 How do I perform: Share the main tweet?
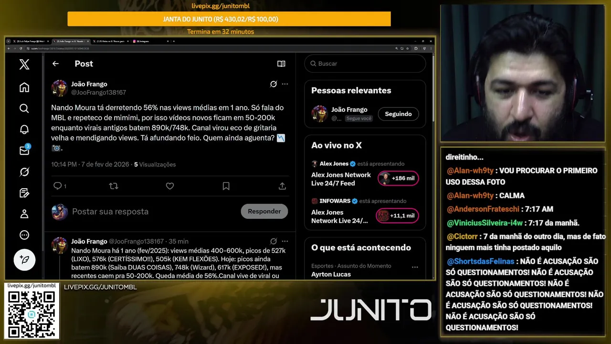click(x=282, y=186)
